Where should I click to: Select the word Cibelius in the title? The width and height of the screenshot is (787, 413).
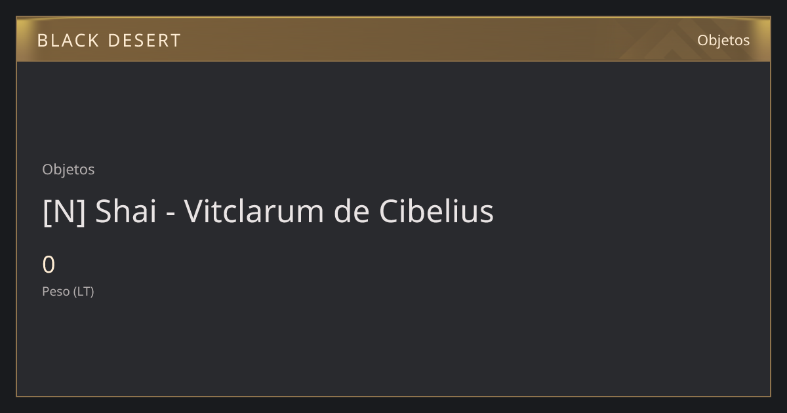(x=436, y=211)
